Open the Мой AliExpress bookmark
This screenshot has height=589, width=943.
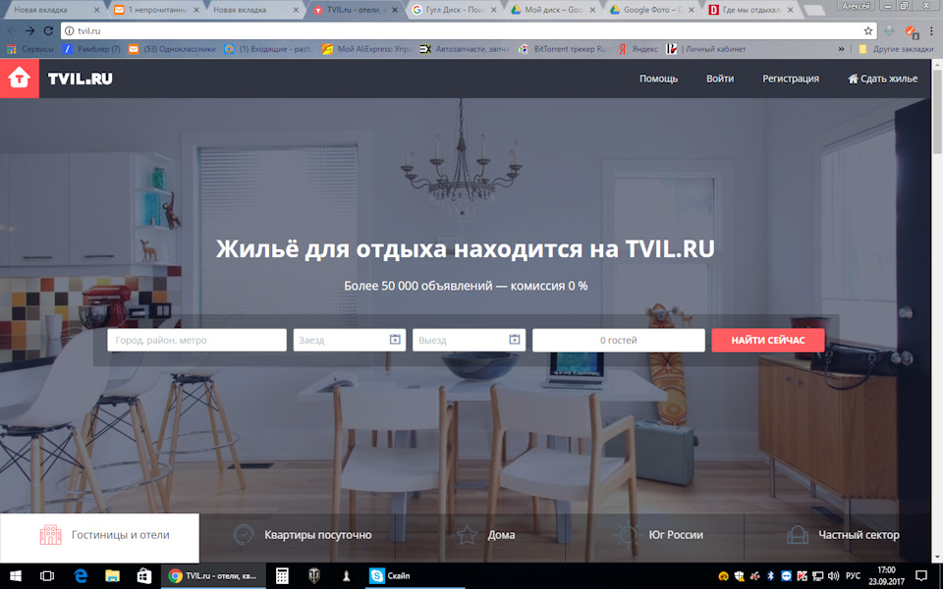tap(366, 49)
